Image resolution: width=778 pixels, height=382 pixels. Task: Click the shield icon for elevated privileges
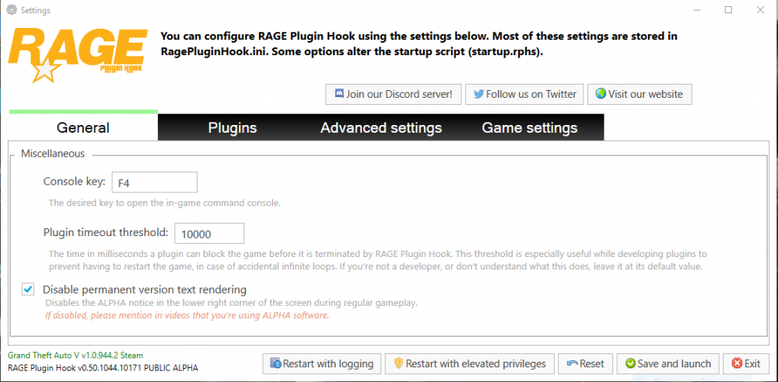pyautogui.click(x=398, y=363)
